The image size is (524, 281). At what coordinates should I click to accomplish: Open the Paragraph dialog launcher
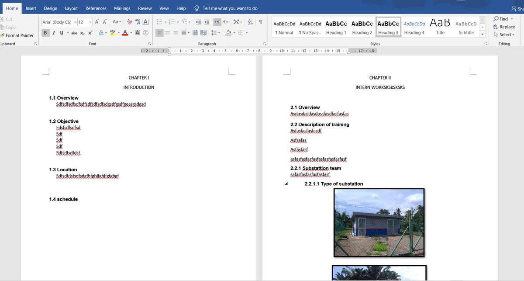265,44
